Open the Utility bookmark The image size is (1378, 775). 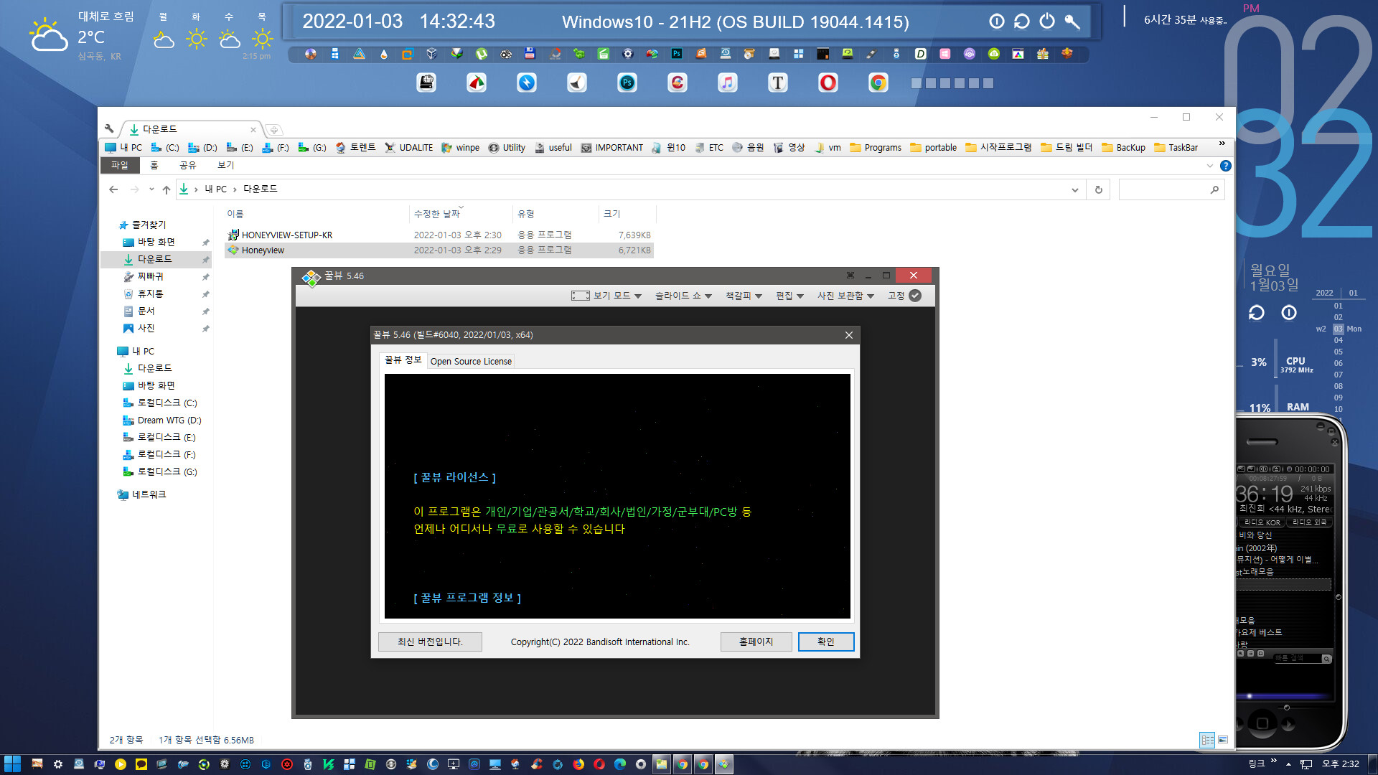(507, 148)
